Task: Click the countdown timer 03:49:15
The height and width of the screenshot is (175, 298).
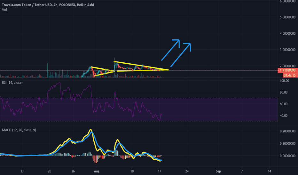Action: [290, 75]
